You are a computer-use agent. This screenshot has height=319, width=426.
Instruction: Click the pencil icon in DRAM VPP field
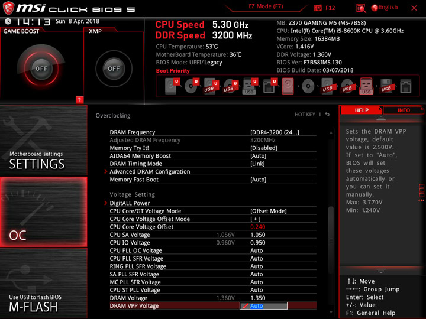point(246,306)
